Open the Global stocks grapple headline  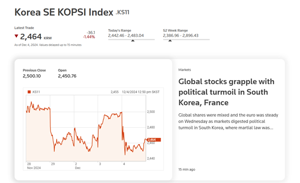point(226,92)
